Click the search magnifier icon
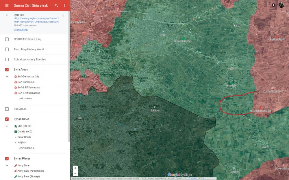This screenshot has height=180, width=289. pos(57,5)
